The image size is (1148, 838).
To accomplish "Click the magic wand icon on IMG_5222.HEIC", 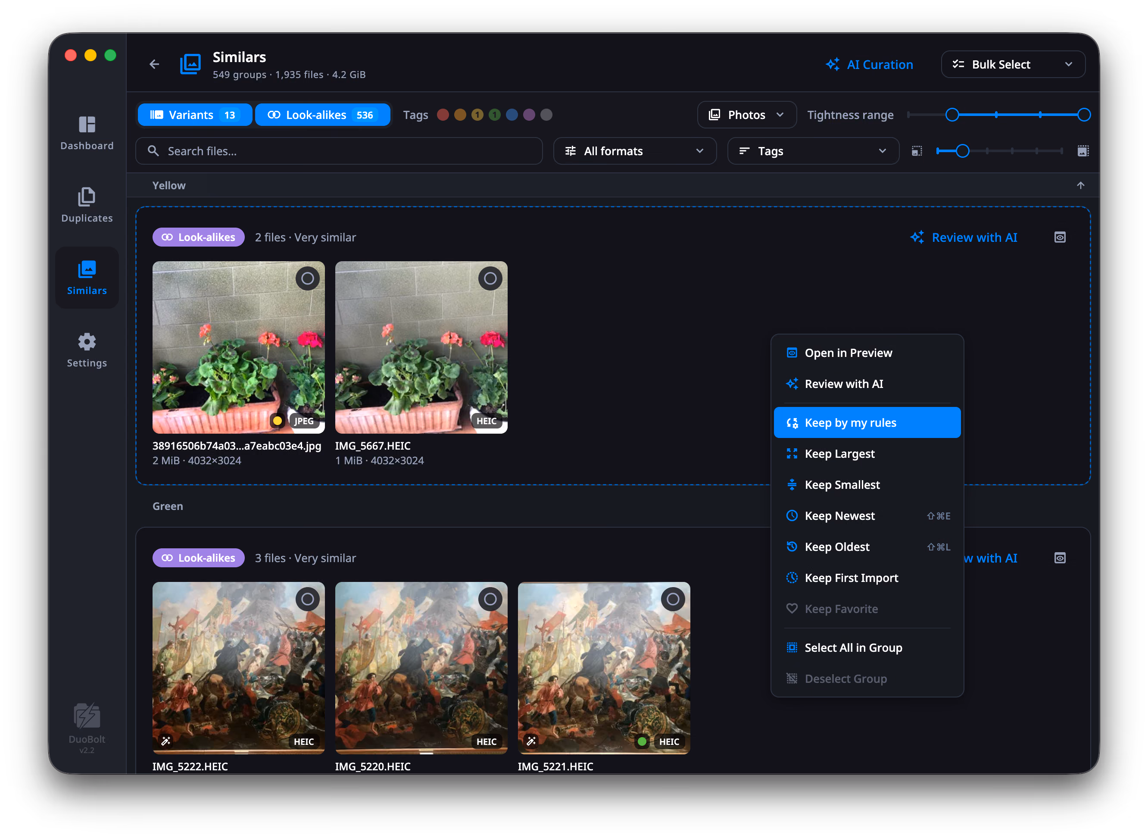I will 166,741.
